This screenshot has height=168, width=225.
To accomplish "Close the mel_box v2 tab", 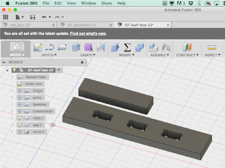I will click(53, 25).
